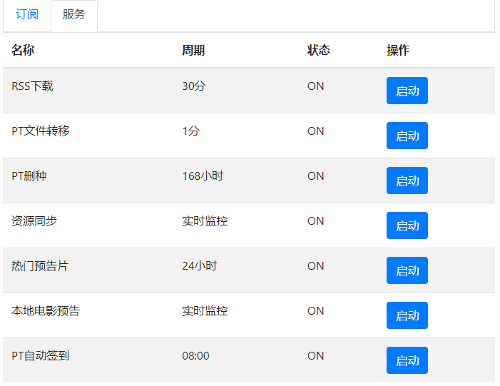This screenshot has height=386, width=500.
Task: Click ON status of 资源同步
Action: click(316, 221)
